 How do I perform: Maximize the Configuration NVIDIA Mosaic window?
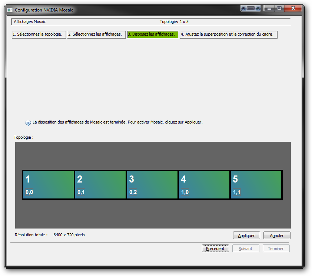279,8
